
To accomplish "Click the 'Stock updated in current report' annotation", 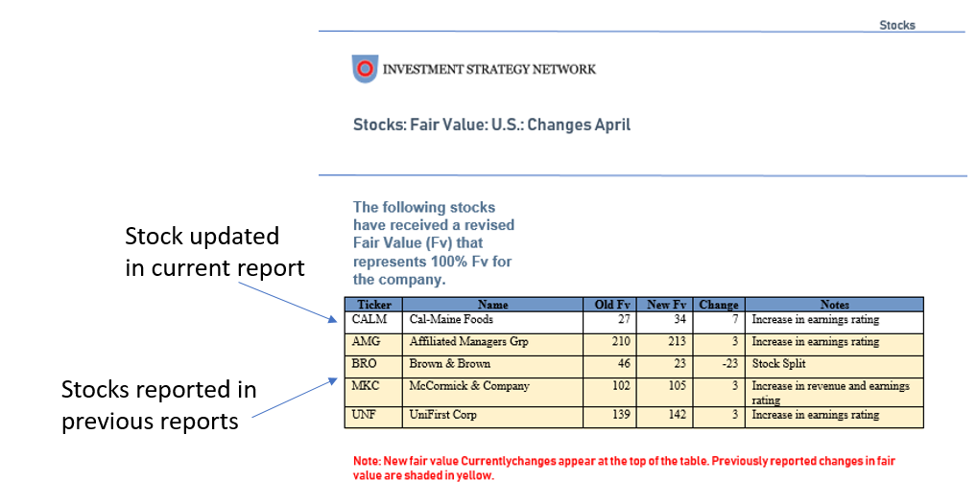I will pos(214,252).
